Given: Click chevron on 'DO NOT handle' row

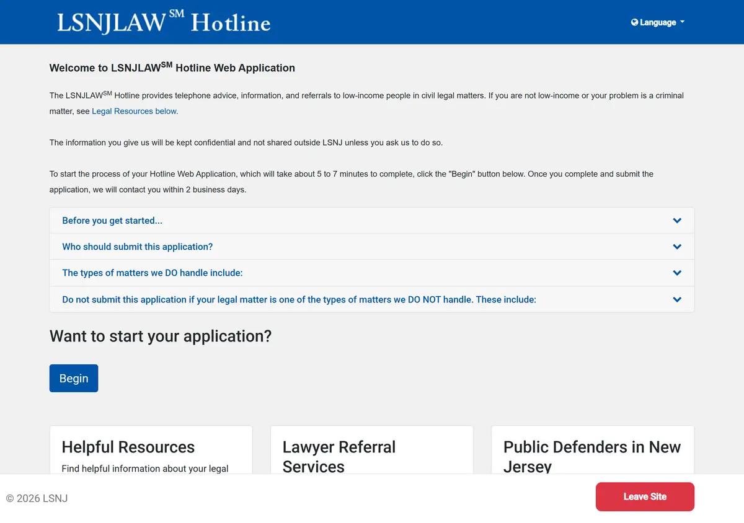Looking at the screenshot, I should (677, 299).
